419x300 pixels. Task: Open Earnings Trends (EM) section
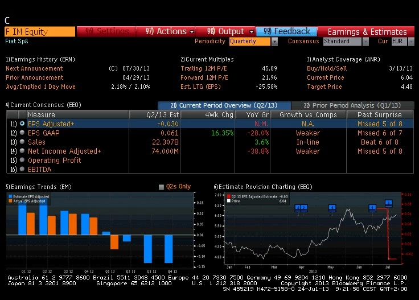[39, 187]
